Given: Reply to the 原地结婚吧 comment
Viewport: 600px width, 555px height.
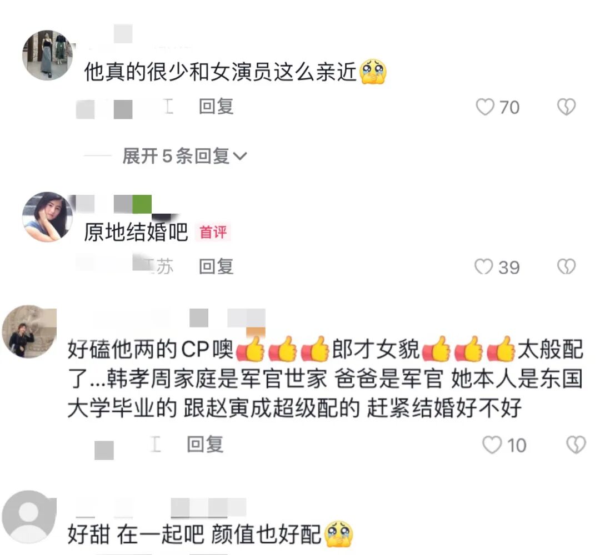Looking at the screenshot, I should tap(216, 266).
